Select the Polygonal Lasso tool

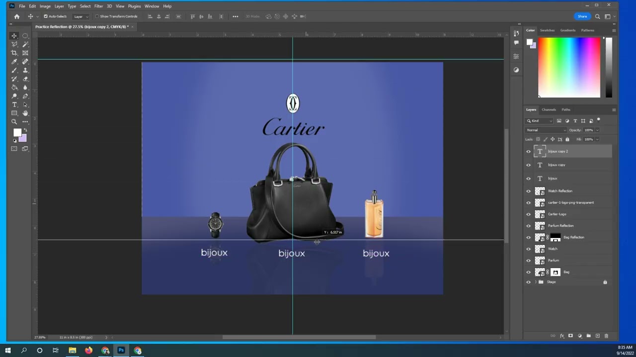click(14, 44)
